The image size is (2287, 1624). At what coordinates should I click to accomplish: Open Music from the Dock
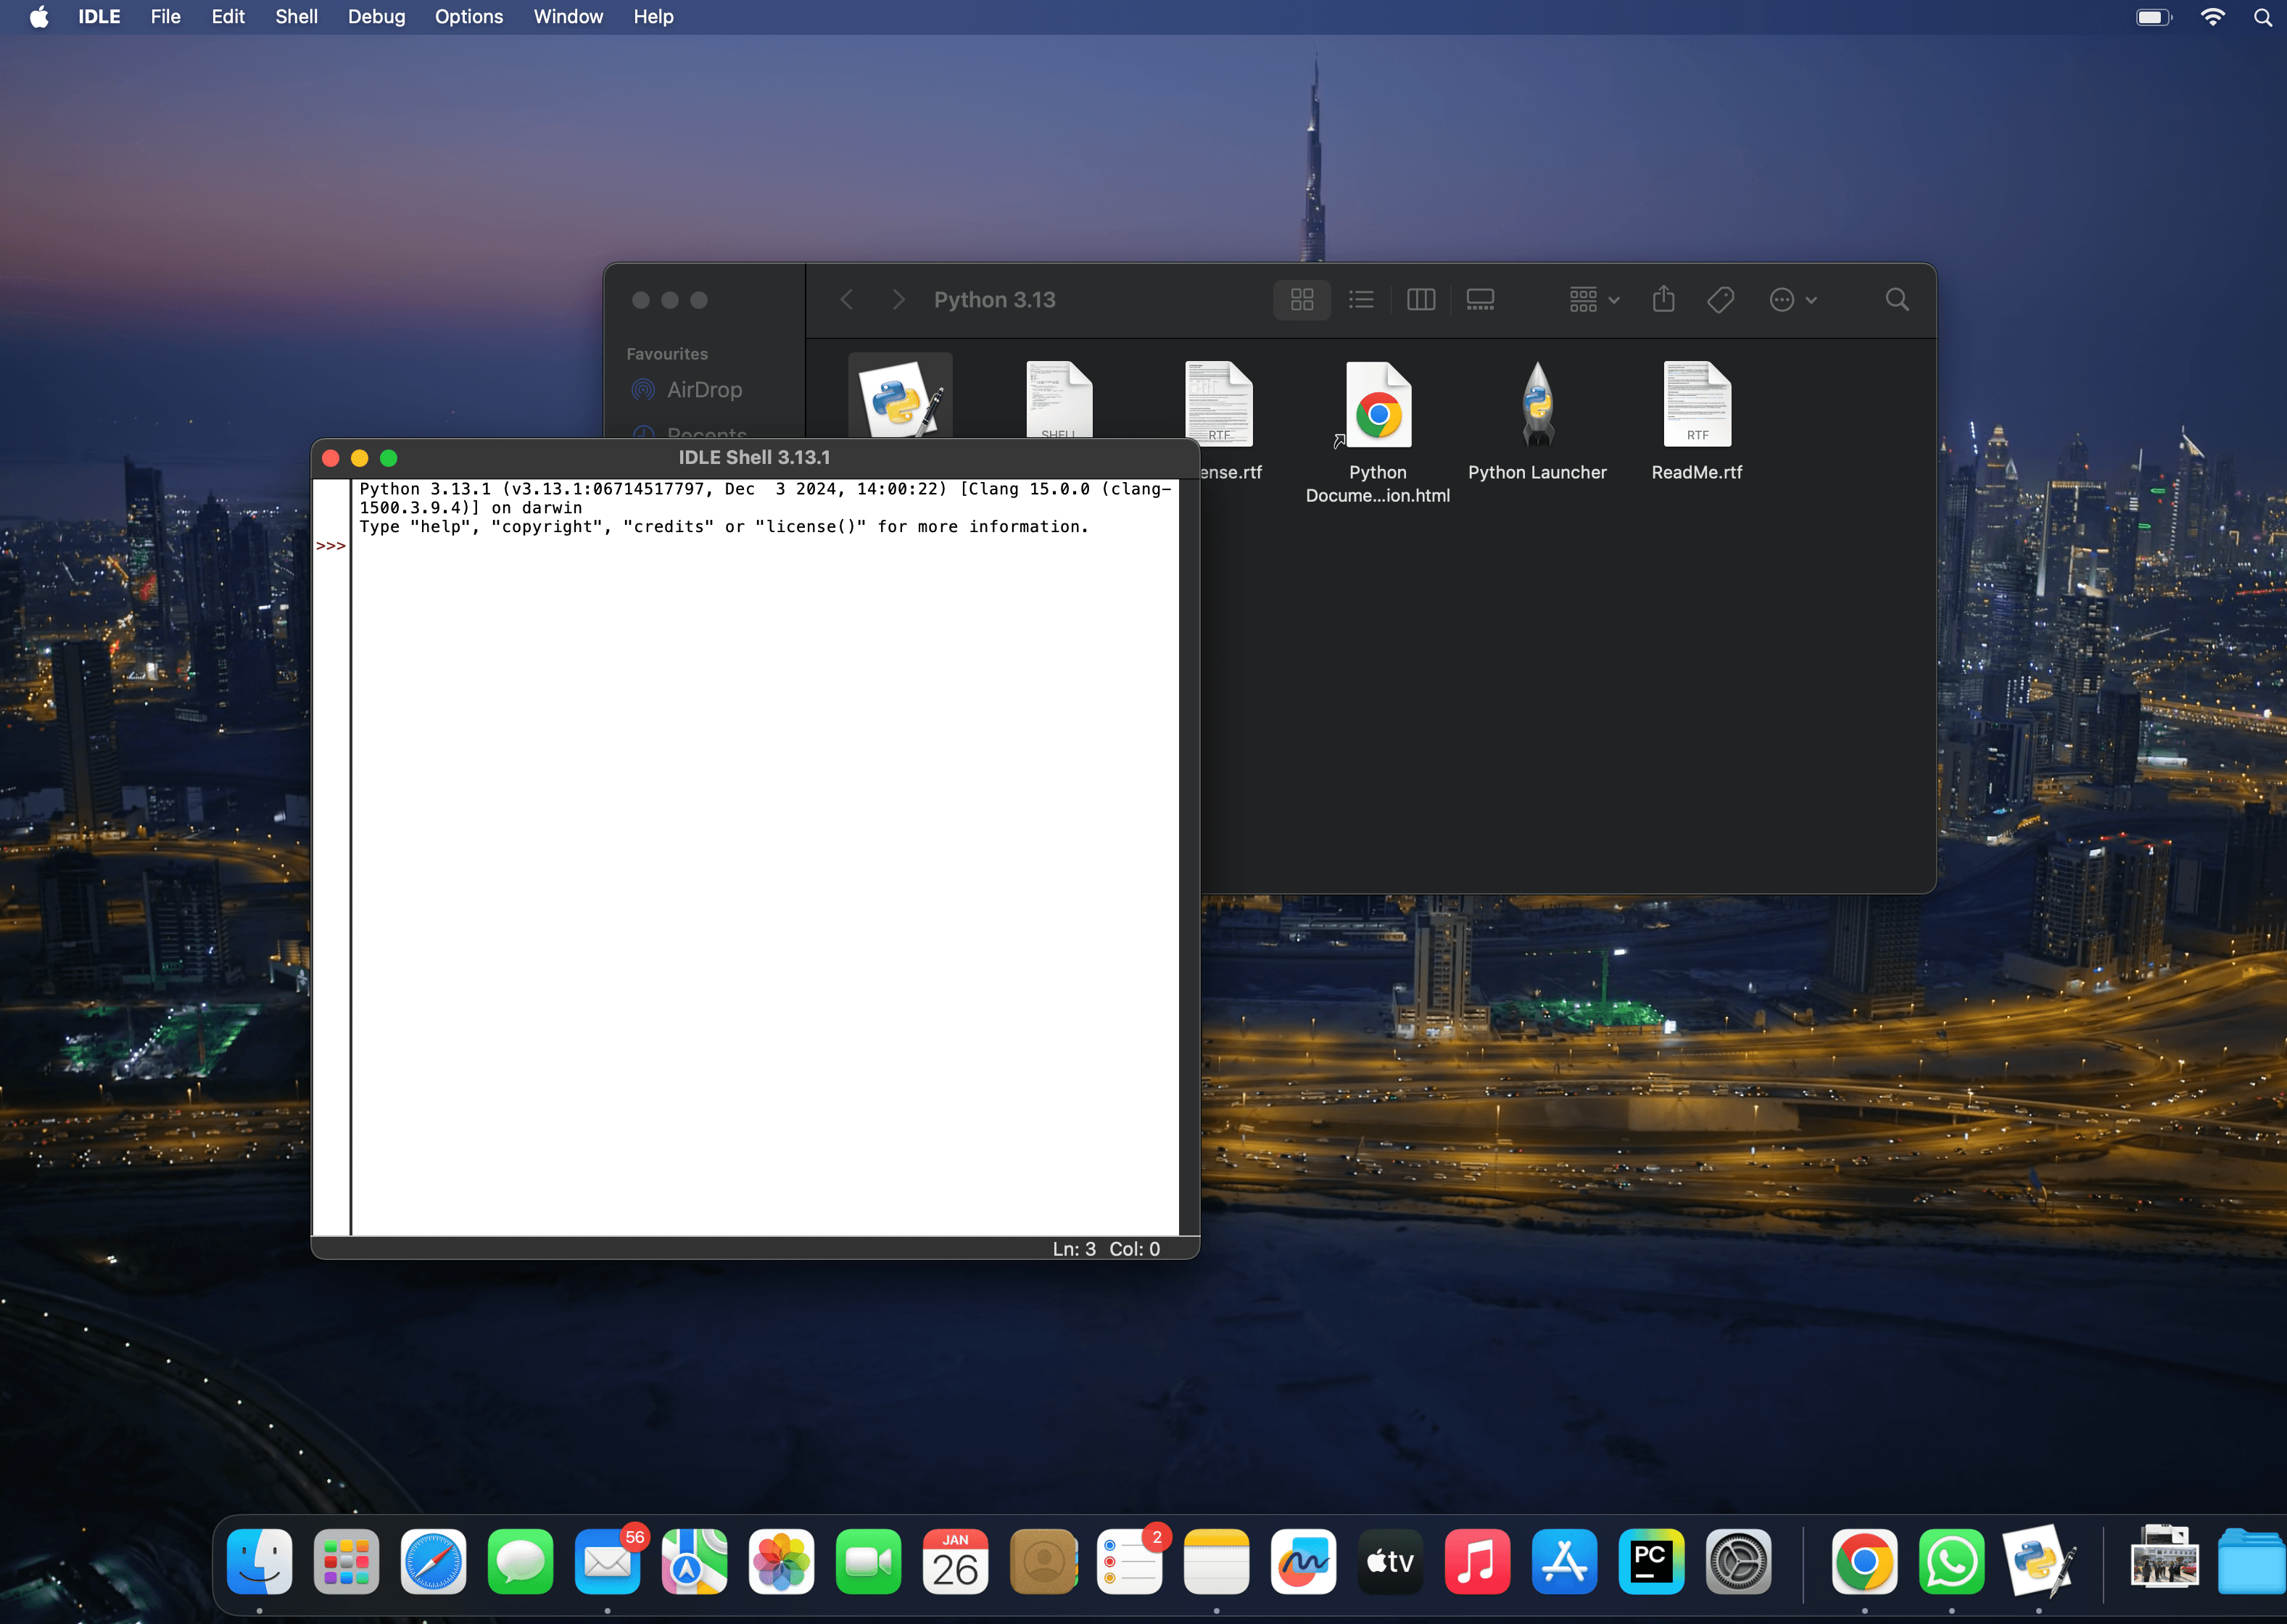[1477, 1561]
